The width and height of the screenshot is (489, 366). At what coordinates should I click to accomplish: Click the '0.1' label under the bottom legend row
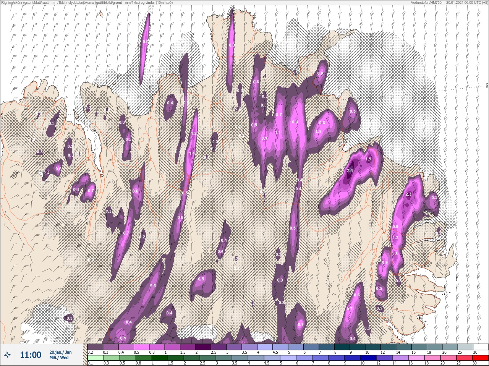click(90, 363)
